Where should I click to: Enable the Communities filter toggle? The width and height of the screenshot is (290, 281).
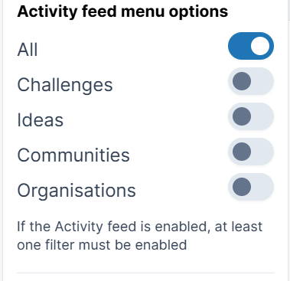tap(251, 152)
